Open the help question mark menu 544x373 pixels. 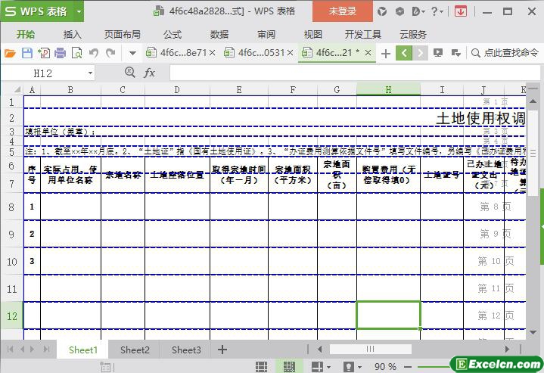pyautogui.click(x=437, y=12)
